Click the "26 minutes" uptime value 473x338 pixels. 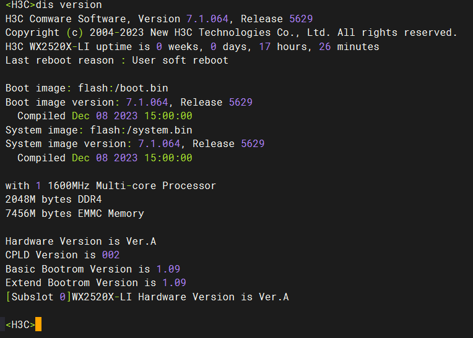point(349,47)
